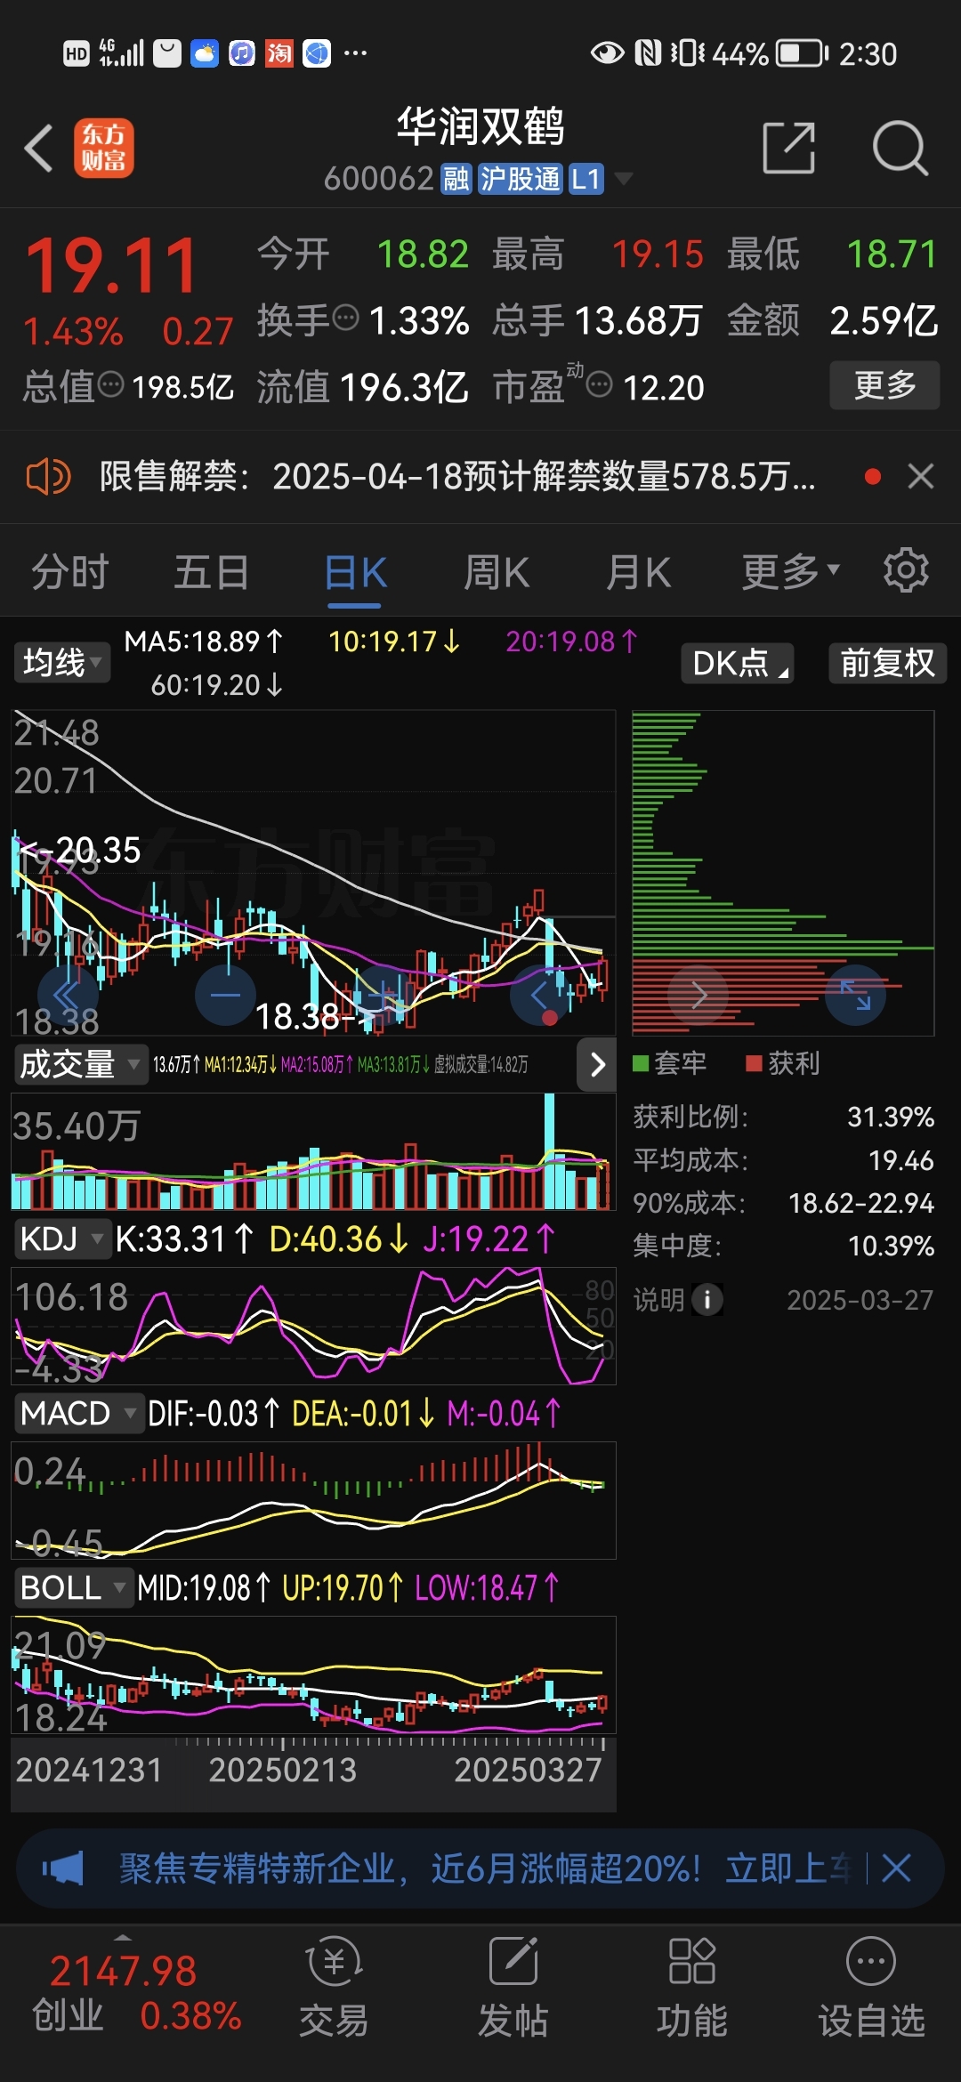Open the 更多 period dropdown

pyautogui.click(x=791, y=572)
